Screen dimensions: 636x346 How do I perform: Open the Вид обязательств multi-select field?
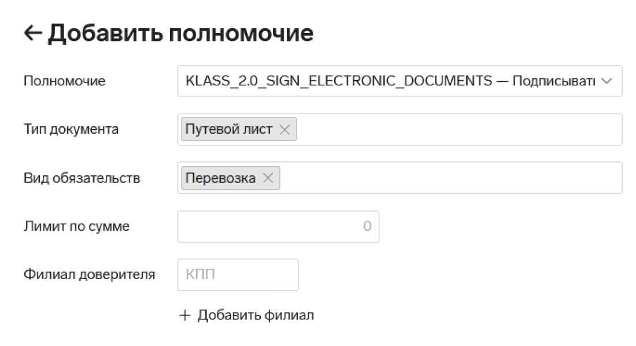pos(451,178)
